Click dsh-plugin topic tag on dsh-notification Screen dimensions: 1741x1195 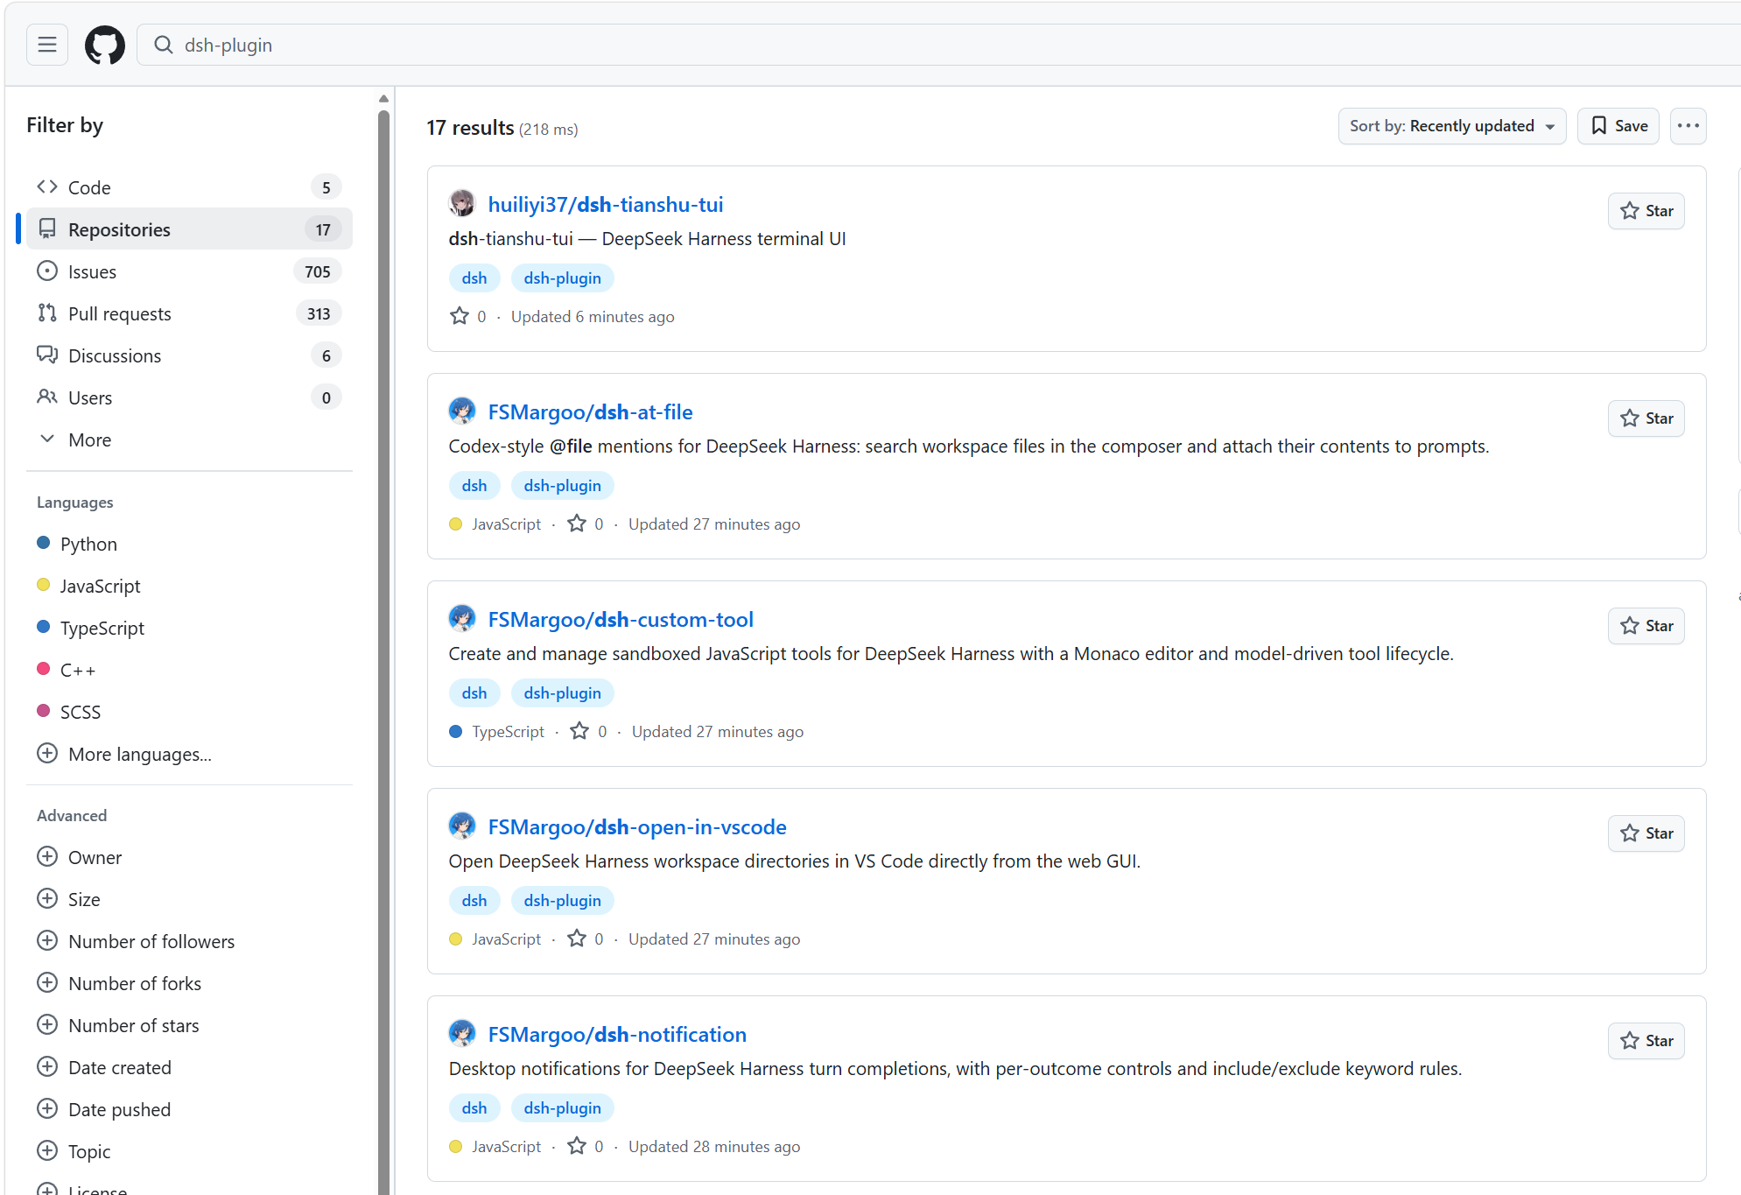point(563,1108)
